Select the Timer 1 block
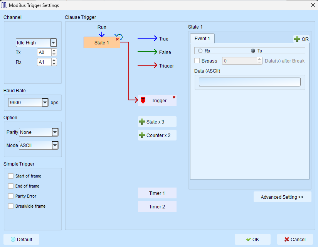318x247 pixels. [x=157, y=193]
